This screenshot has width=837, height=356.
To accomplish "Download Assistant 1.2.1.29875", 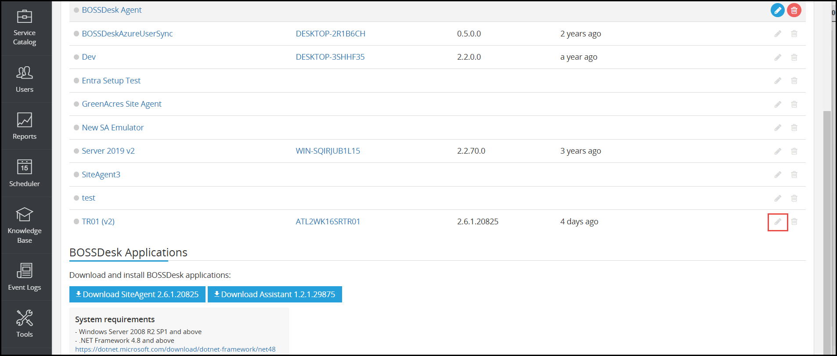I will [x=275, y=295].
